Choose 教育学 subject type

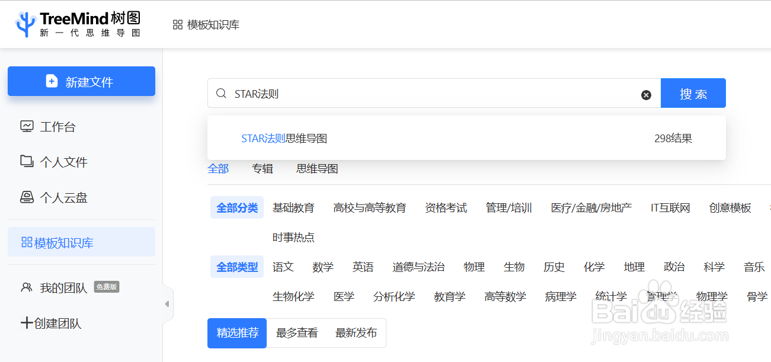pos(450,297)
